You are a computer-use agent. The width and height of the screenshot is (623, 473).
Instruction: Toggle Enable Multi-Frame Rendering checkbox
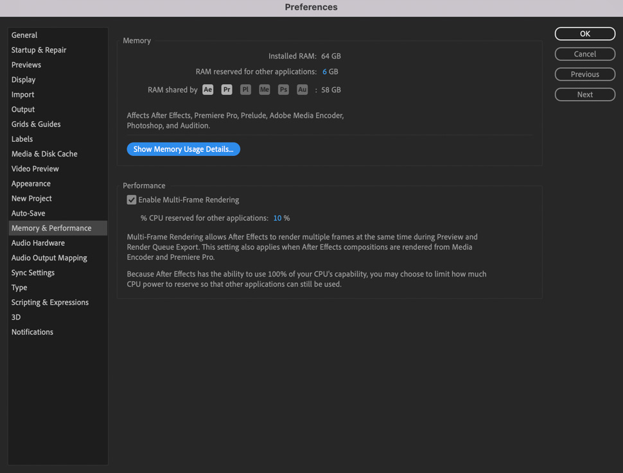point(132,200)
